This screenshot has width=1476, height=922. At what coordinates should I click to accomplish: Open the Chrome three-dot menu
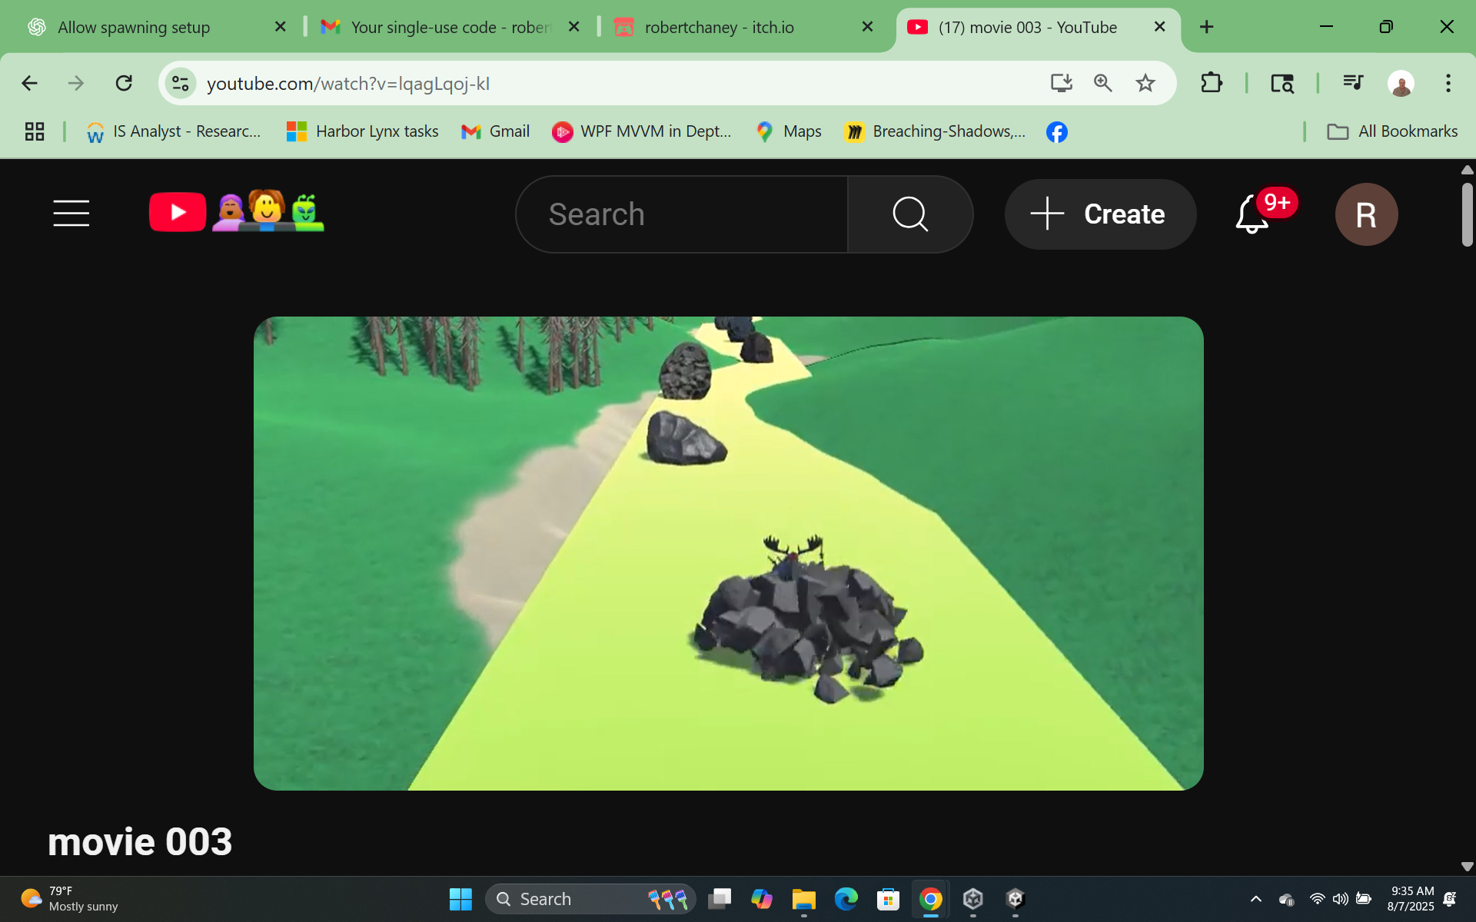(1448, 83)
